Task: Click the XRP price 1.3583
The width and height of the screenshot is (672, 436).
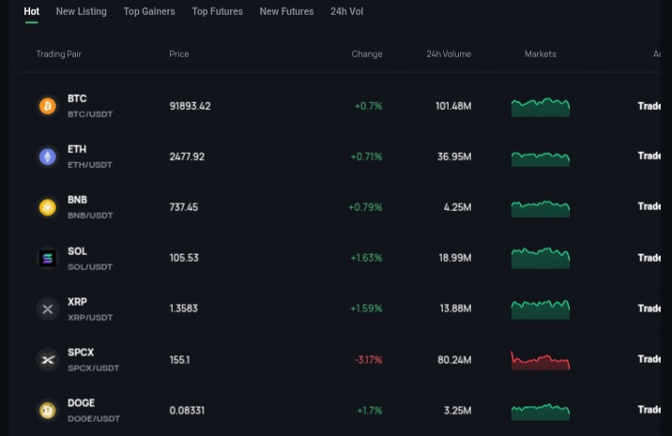Action: [183, 308]
